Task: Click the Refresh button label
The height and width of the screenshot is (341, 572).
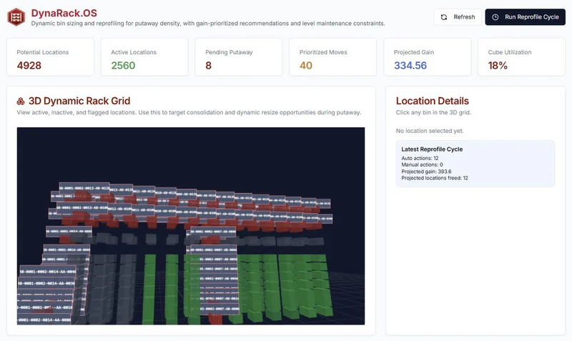Action: click(464, 17)
